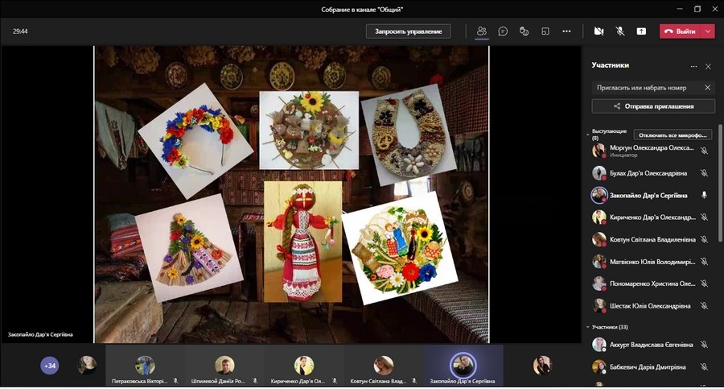Image resolution: width=724 pixels, height=389 pixels.
Task: Click the share content icon
Action: tap(641, 31)
